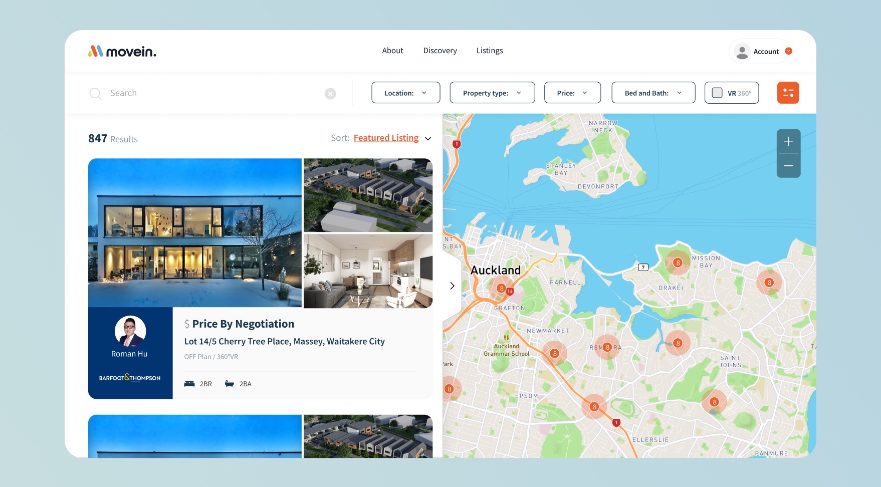Zoom out on the map
Image resolution: width=881 pixels, height=487 pixels.
(788, 166)
